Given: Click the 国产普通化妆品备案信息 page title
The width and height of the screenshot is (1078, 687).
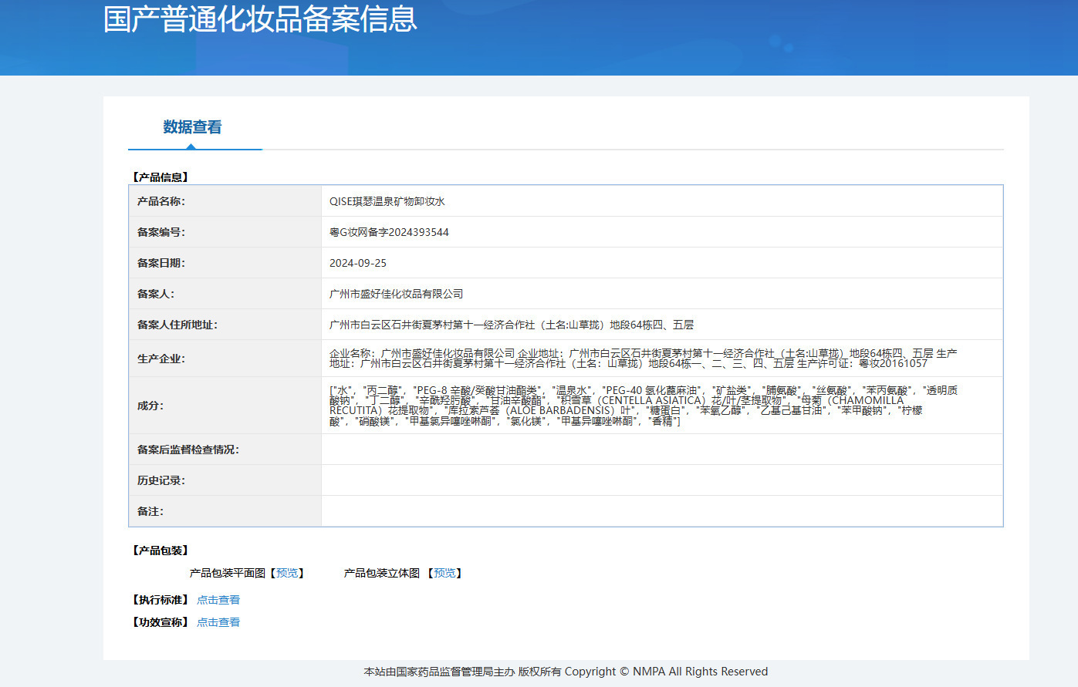Looking at the screenshot, I should pyautogui.click(x=260, y=19).
